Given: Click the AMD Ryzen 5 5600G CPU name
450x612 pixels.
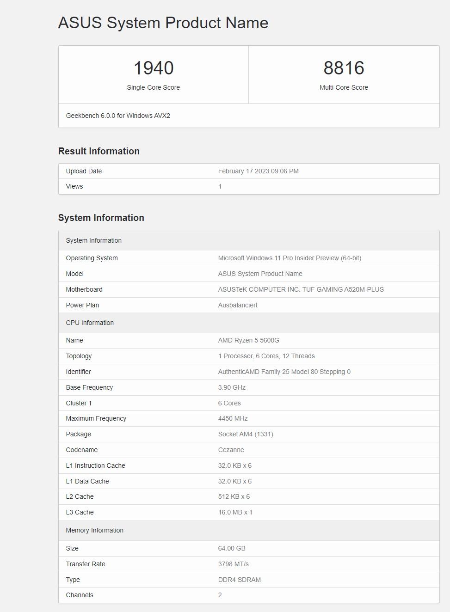Looking at the screenshot, I should coord(248,340).
